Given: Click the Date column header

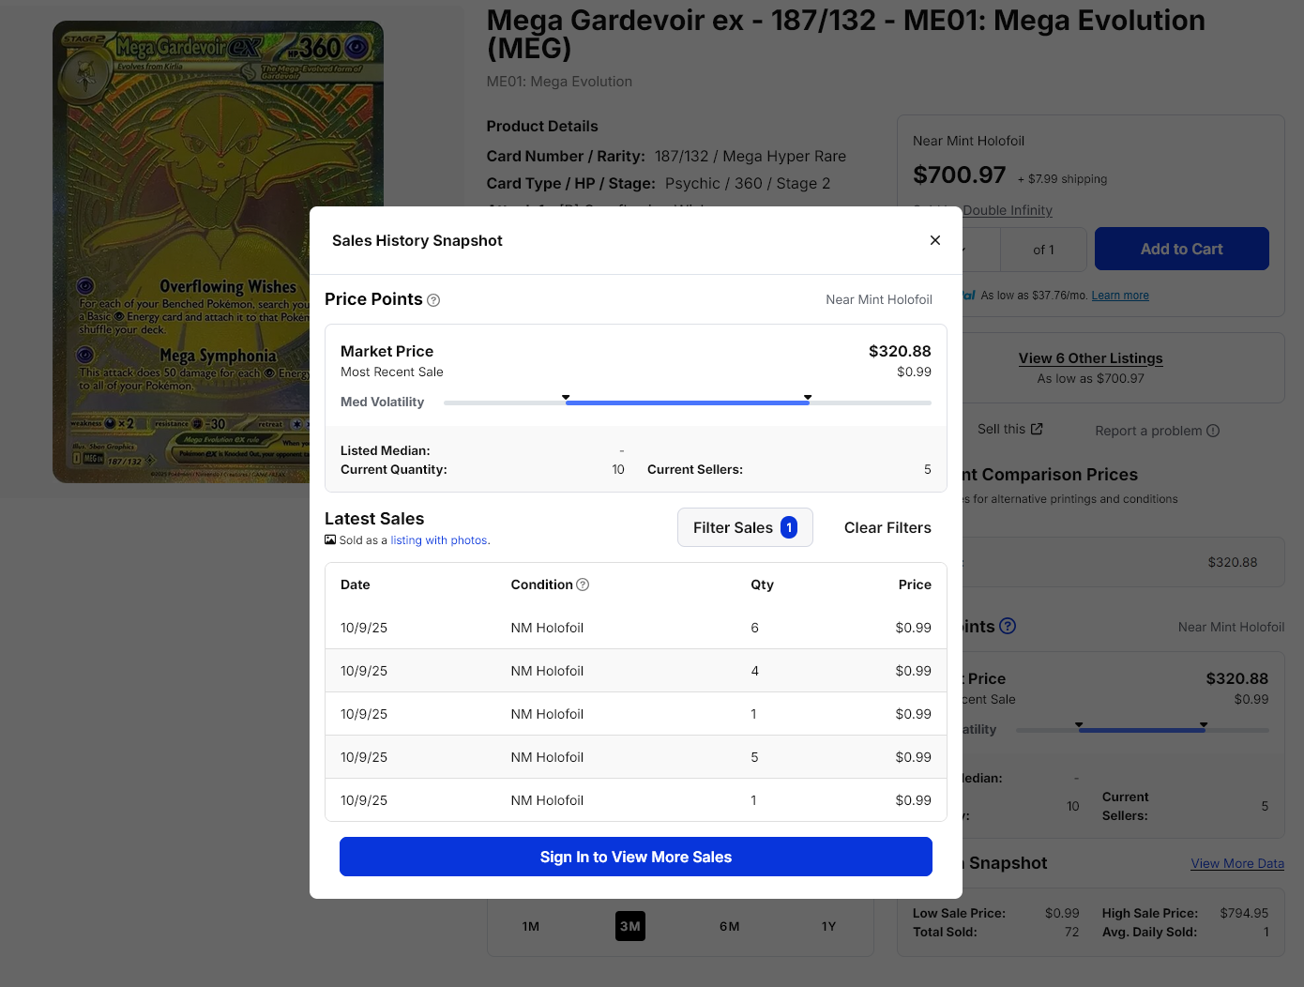Looking at the screenshot, I should (x=356, y=585).
